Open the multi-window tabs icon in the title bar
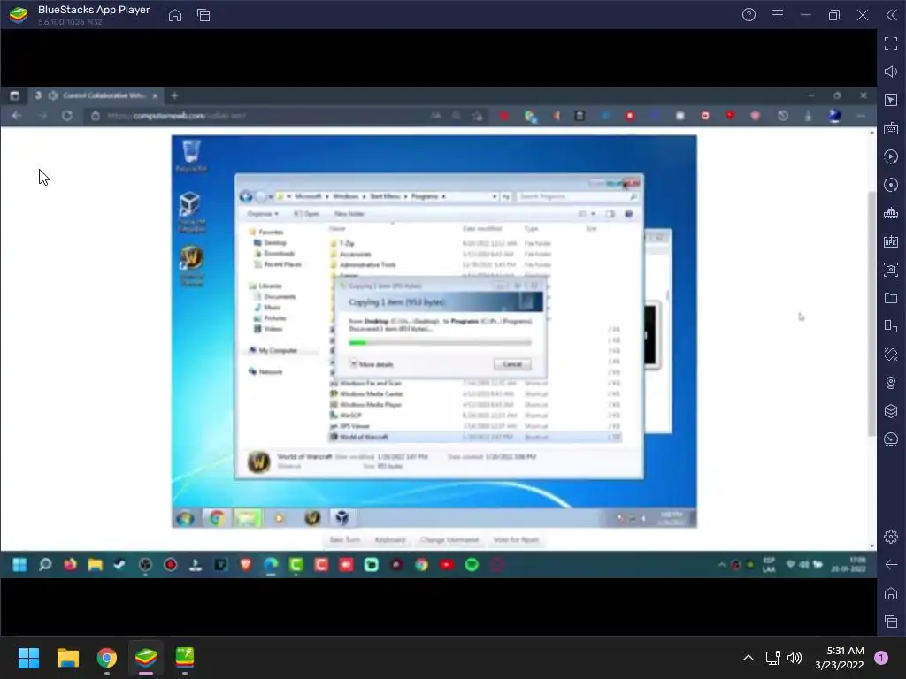 tap(203, 16)
